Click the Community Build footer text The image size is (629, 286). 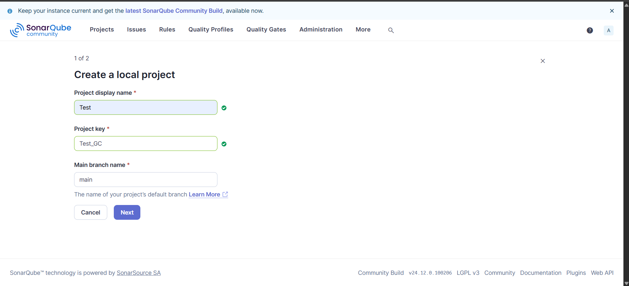pos(381,273)
